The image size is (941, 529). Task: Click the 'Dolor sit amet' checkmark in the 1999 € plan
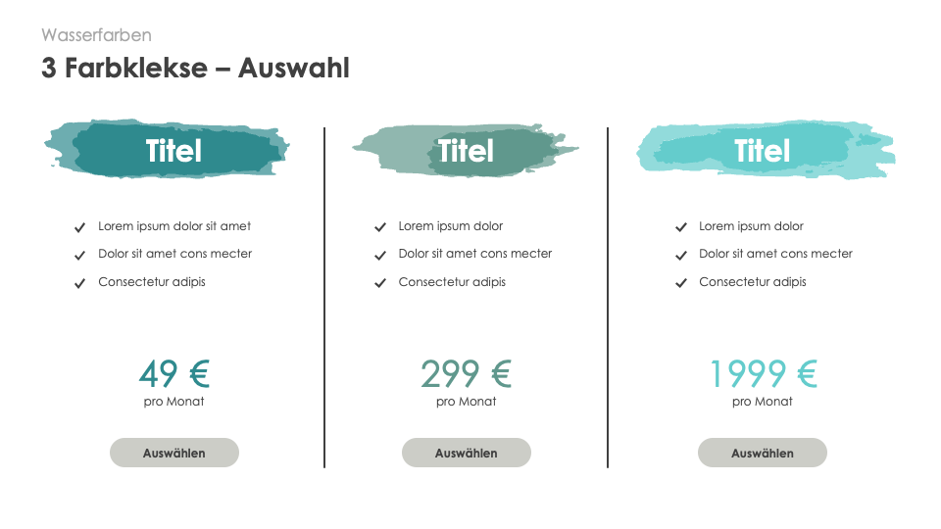[x=681, y=255]
